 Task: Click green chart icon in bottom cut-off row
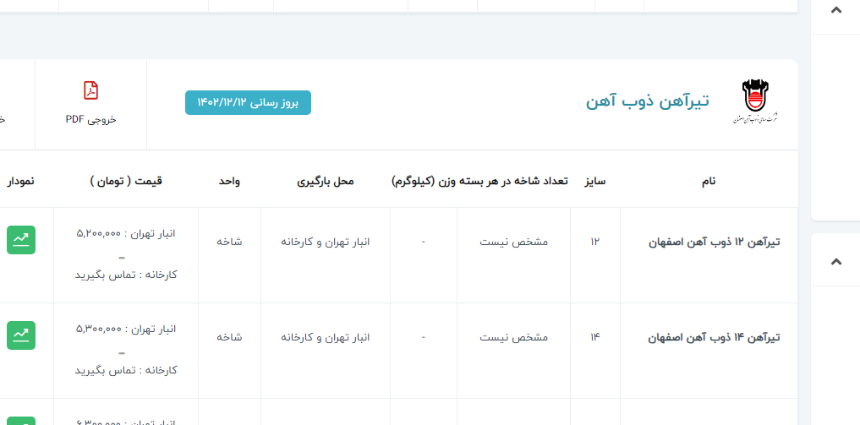point(21,420)
